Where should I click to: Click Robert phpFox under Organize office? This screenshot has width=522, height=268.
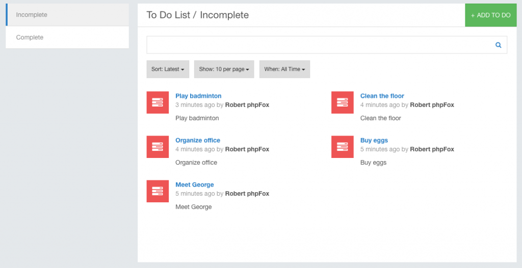tap(247, 149)
